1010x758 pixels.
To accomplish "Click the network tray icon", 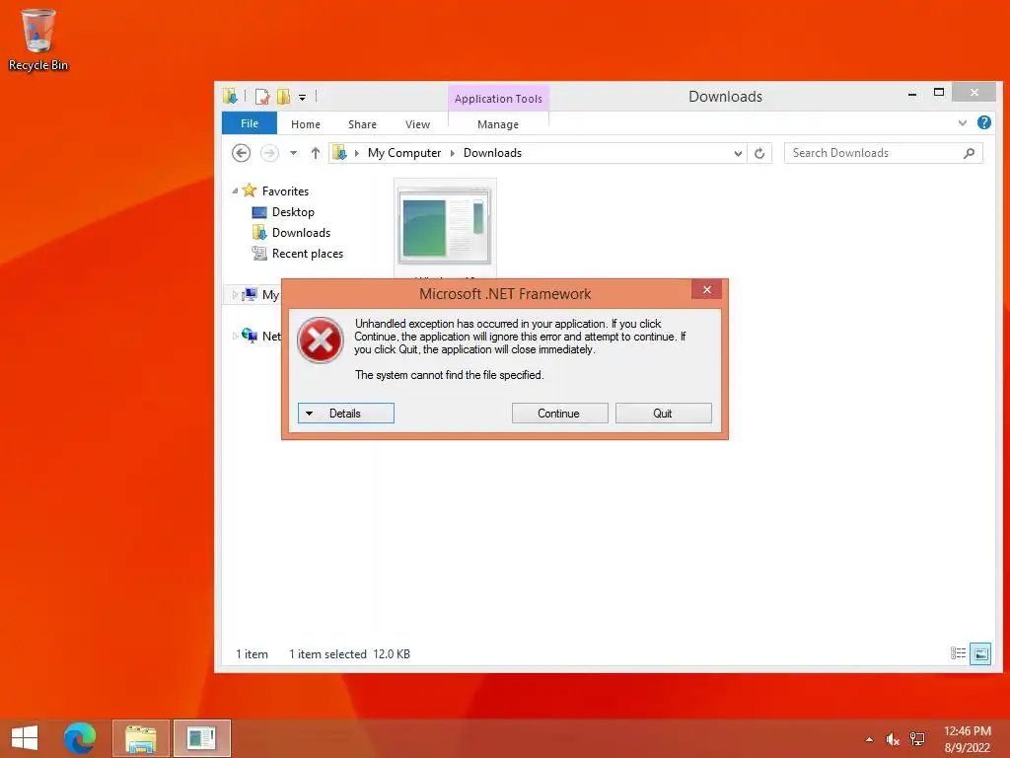I will 916,739.
